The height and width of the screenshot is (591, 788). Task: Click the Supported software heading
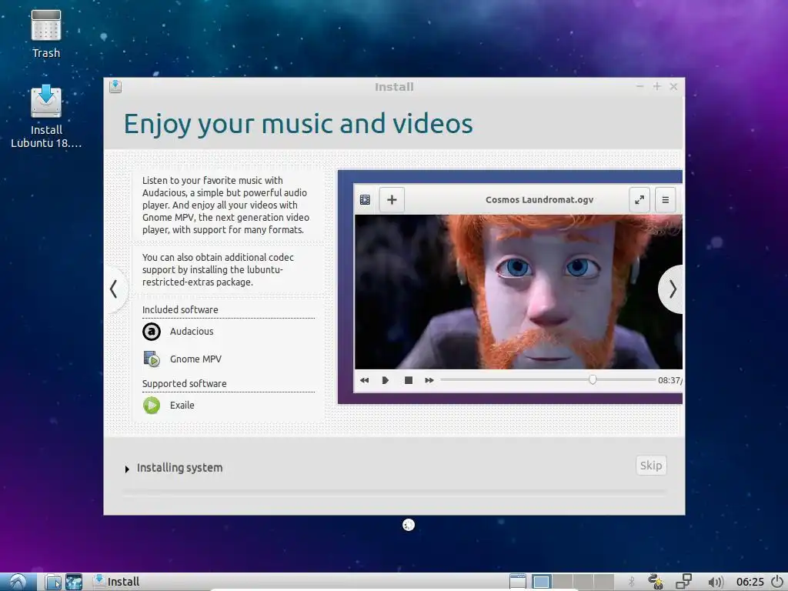tap(185, 384)
